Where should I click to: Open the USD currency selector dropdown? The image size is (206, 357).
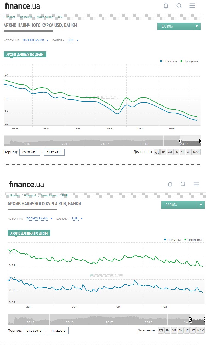73,40
